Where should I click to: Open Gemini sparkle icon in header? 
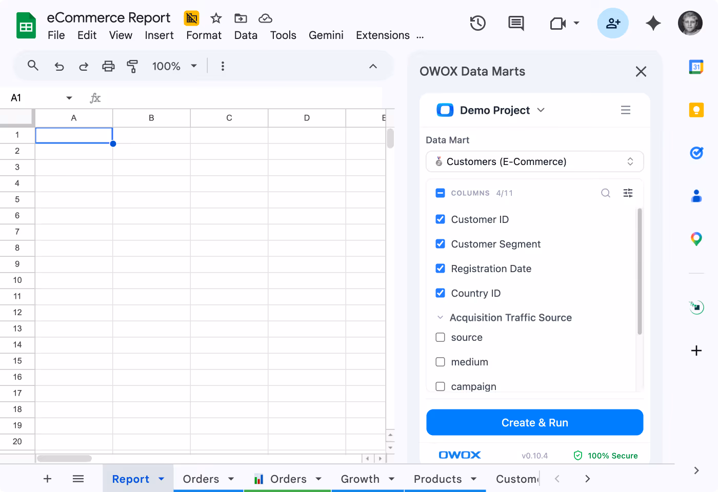pos(653,23)
